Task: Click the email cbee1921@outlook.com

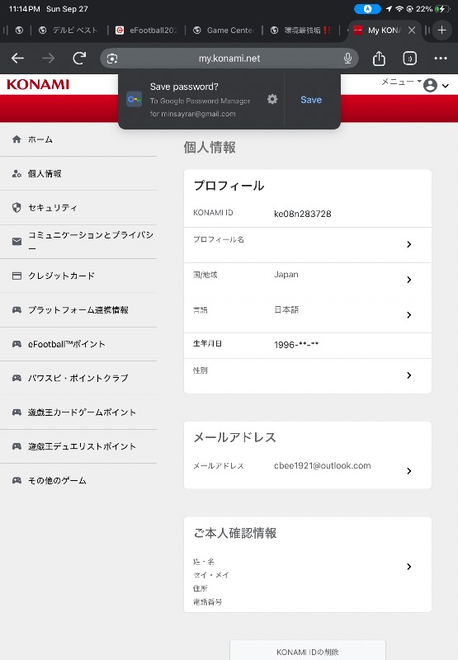Action: [323, 465]
